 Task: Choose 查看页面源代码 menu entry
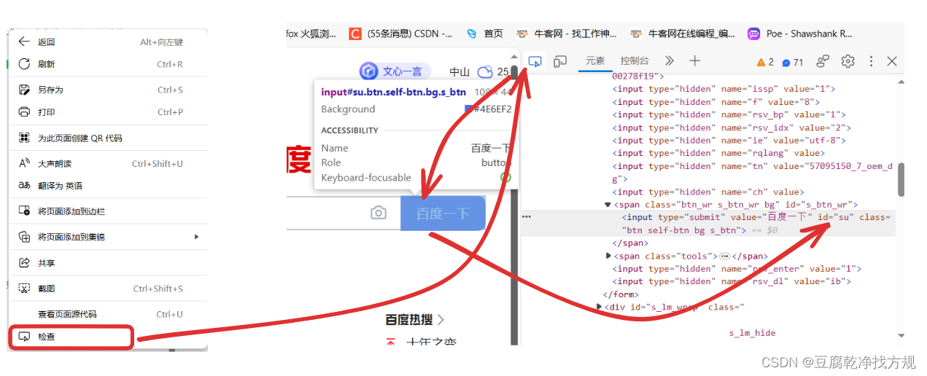108,314
